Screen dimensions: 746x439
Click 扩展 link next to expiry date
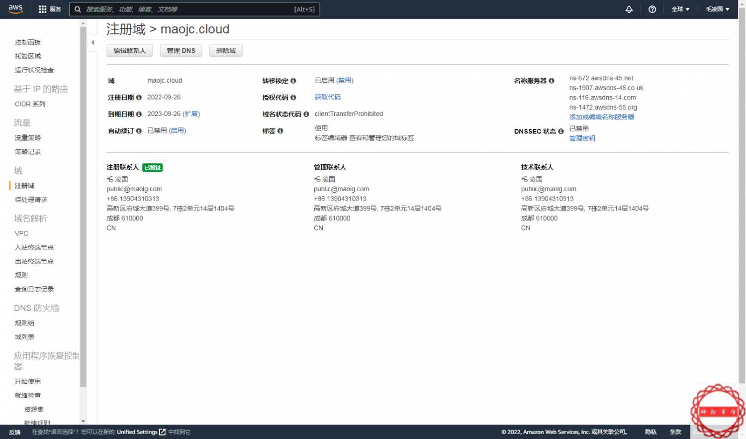point(191,114)
